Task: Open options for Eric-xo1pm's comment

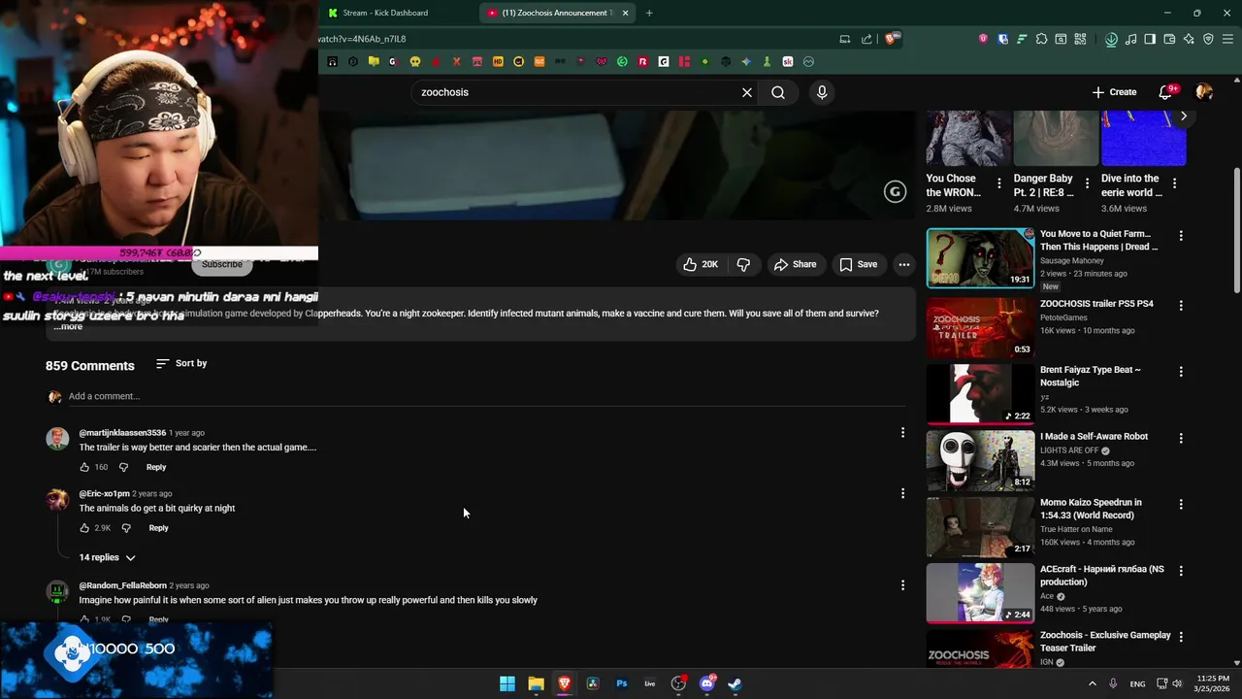Action: pyautogui.click(x=902, y=493)
